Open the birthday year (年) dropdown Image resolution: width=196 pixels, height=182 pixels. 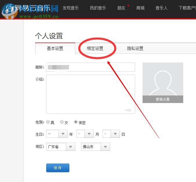coord(57,134)
